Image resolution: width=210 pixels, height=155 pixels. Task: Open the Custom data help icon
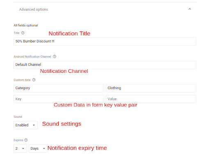34,80
